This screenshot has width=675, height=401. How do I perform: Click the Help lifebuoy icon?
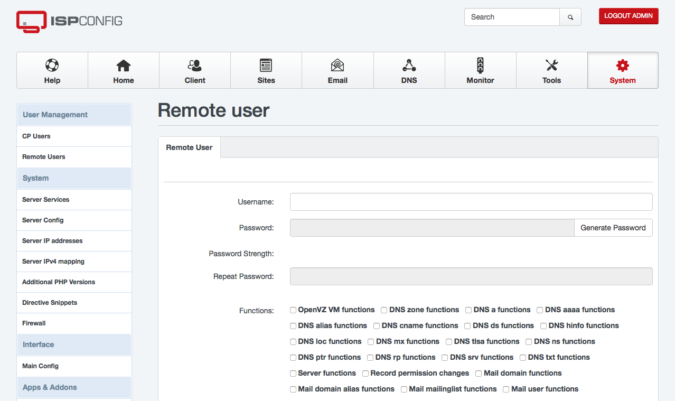click(52, 66)
